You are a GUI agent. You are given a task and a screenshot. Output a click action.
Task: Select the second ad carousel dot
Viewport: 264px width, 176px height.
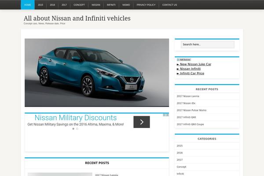[x=77, y=129]
